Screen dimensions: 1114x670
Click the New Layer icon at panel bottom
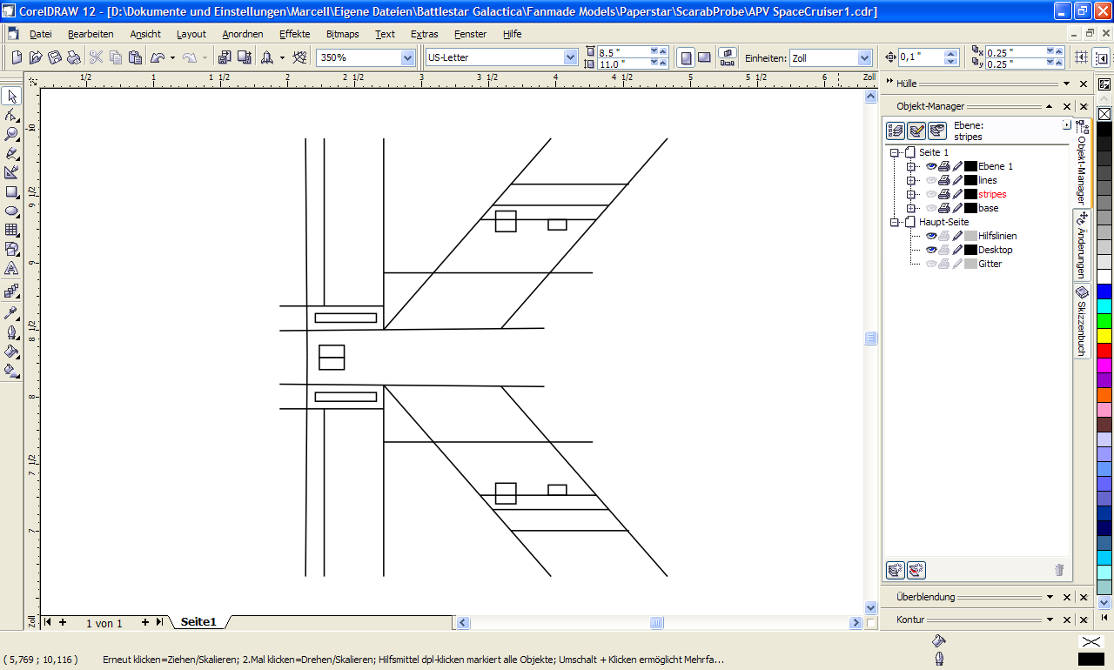point(896,571)
